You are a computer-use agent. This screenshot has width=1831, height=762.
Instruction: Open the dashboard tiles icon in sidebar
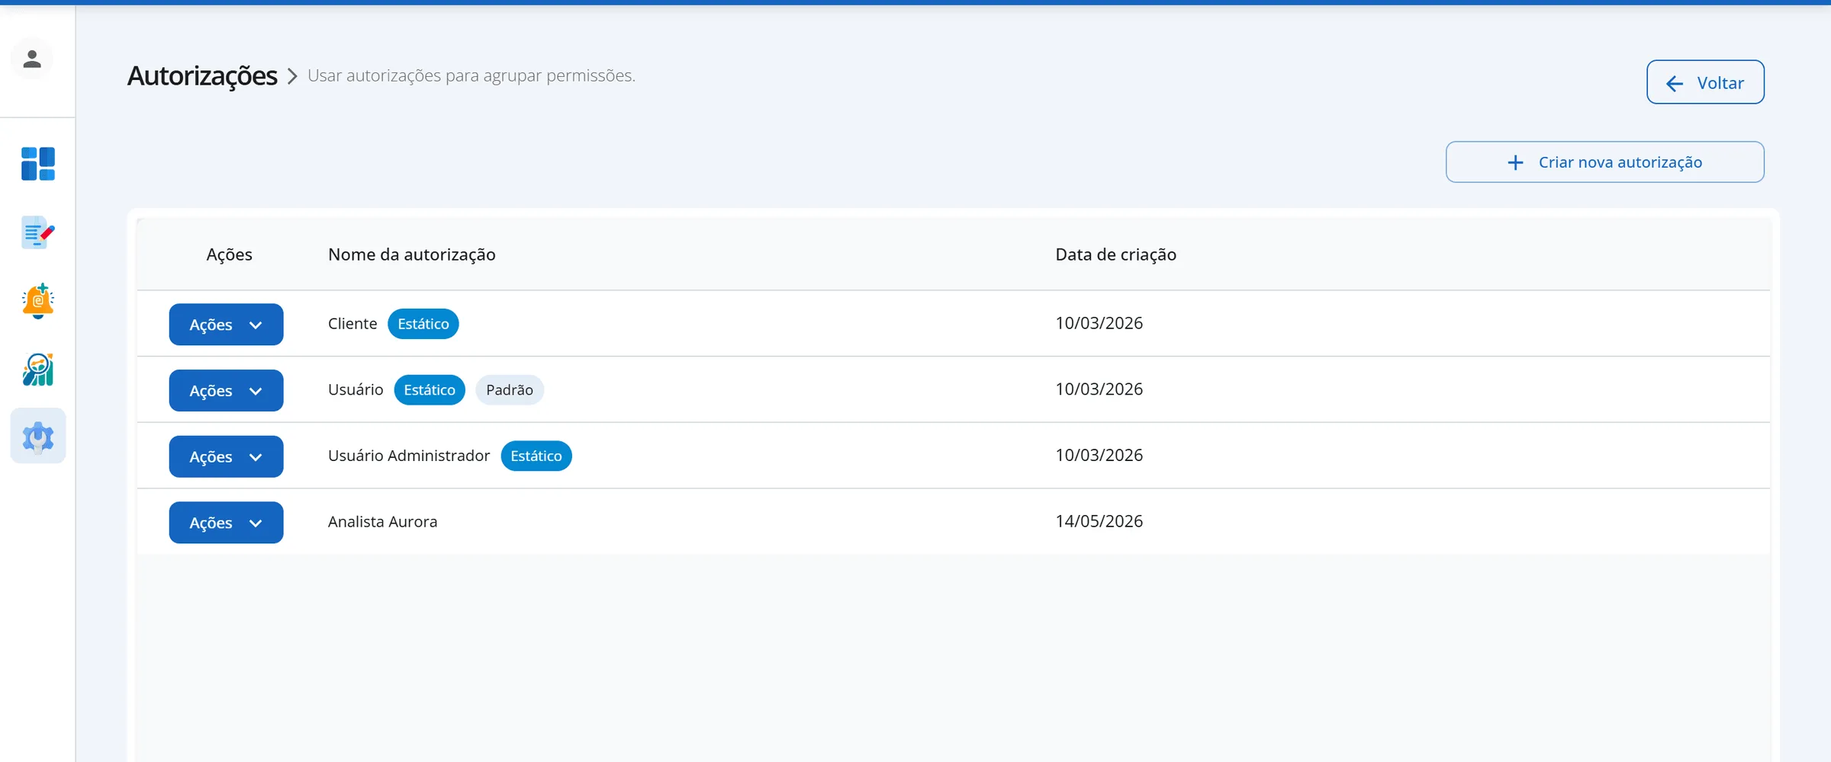pos(38,164)
